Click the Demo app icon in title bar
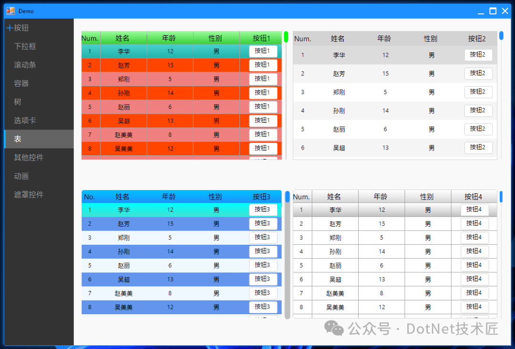 click(10, 10)
